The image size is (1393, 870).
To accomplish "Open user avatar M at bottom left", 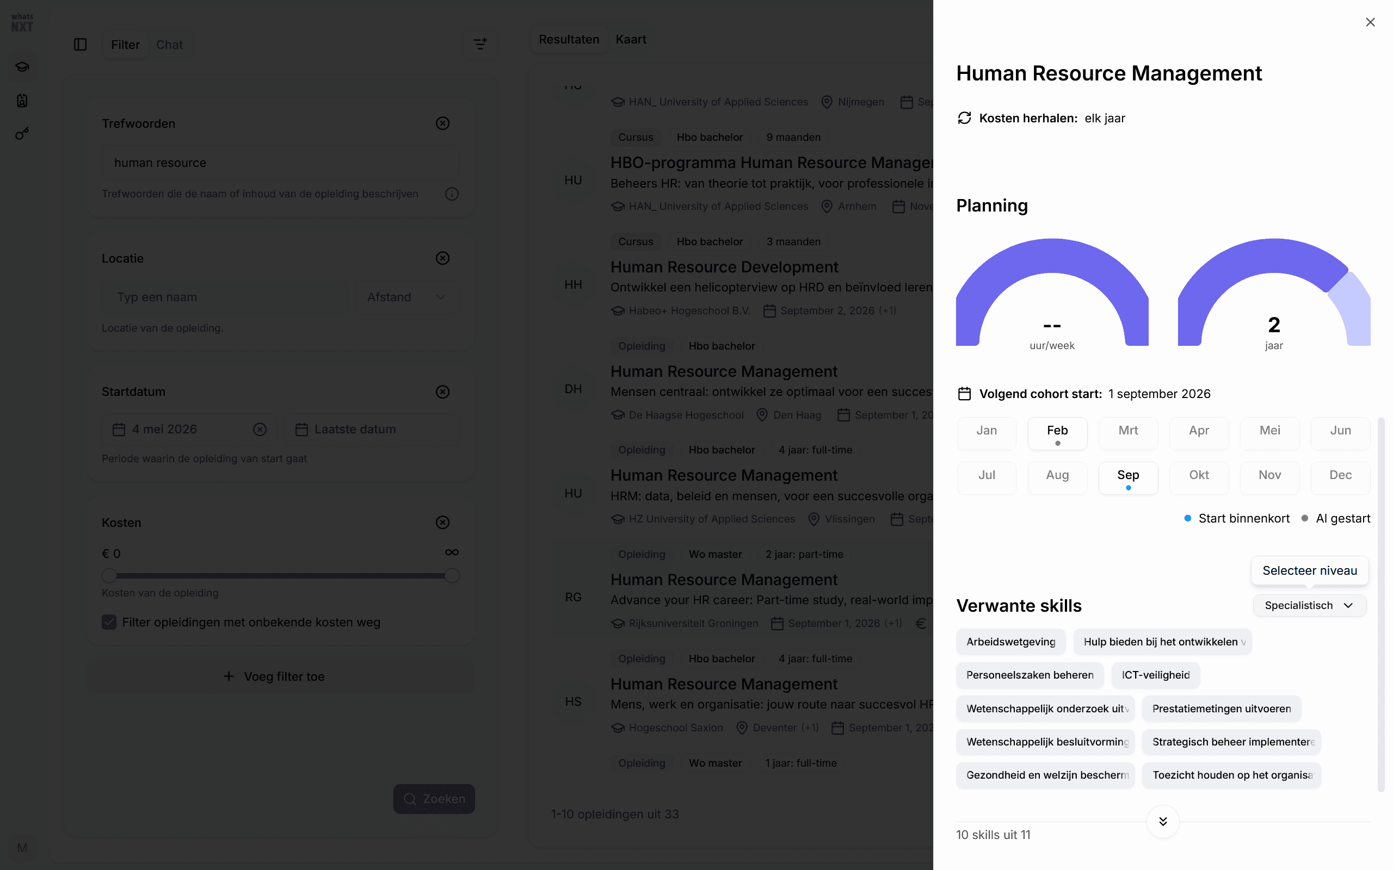I will [22, 848].
